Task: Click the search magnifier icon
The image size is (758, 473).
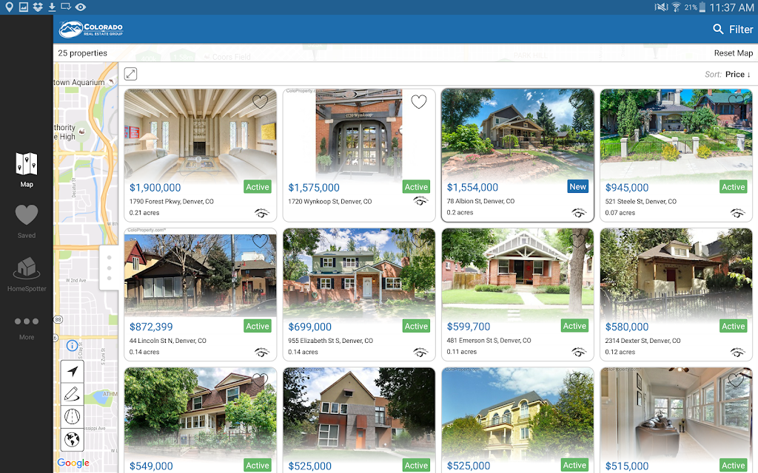Action: click(x=718, y=30)
